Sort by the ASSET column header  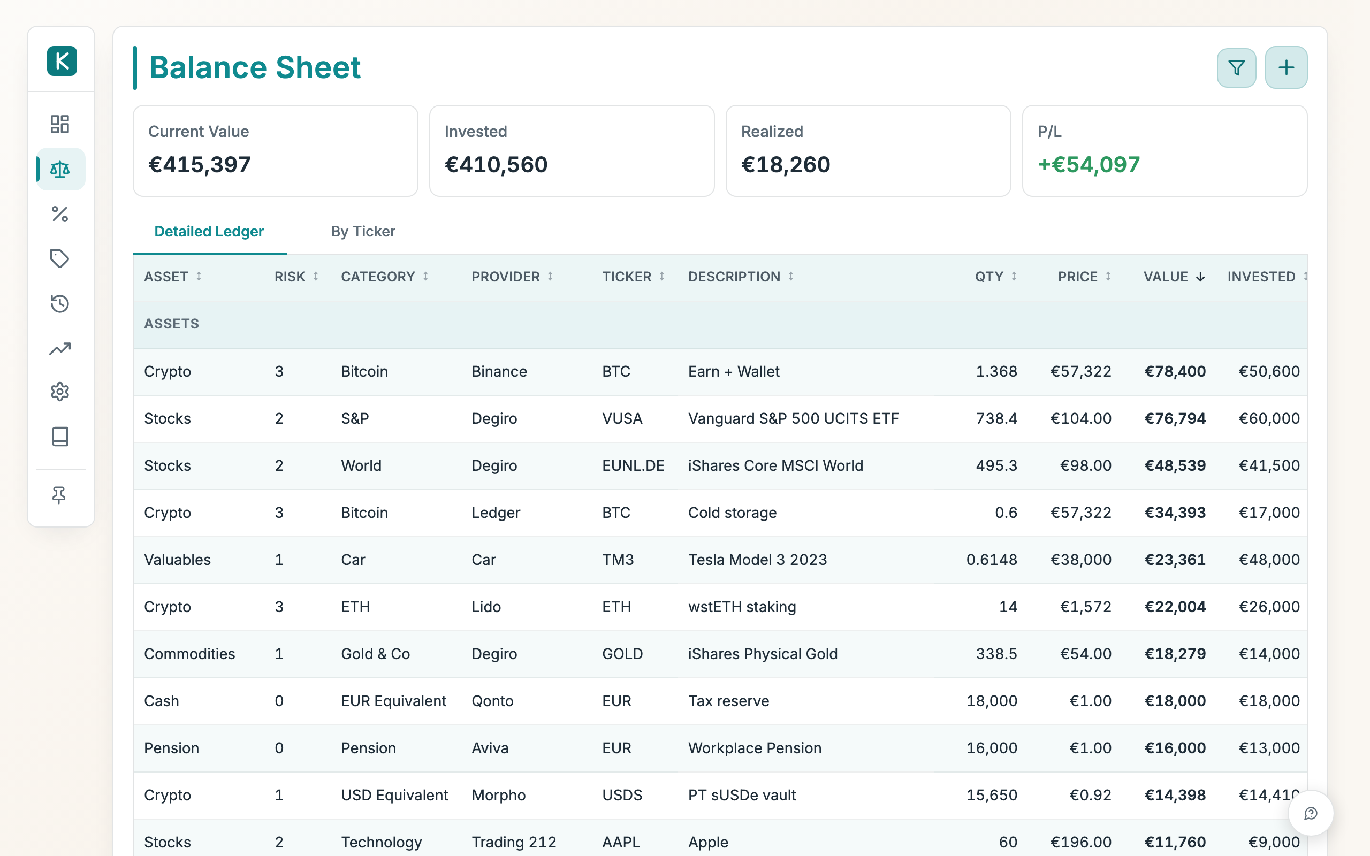coord(173,277)
